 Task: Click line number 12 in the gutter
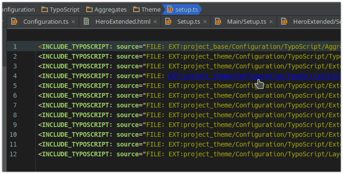(13, 154)
